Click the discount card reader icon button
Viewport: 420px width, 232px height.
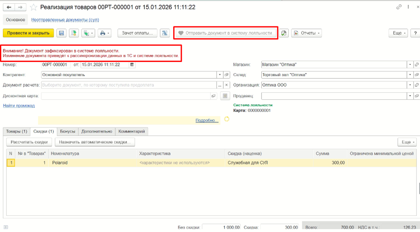[225, 96]
